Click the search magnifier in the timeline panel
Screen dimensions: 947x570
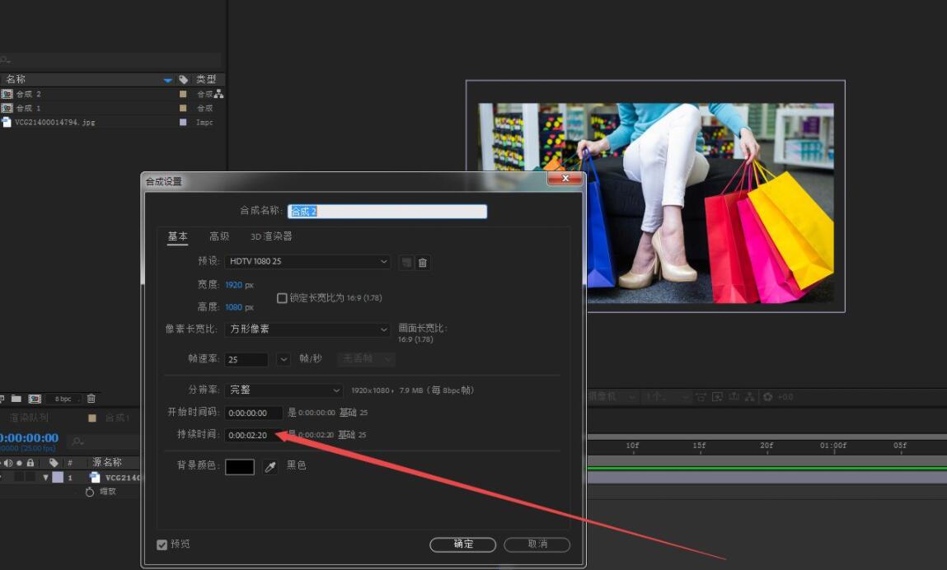[76, 441]
